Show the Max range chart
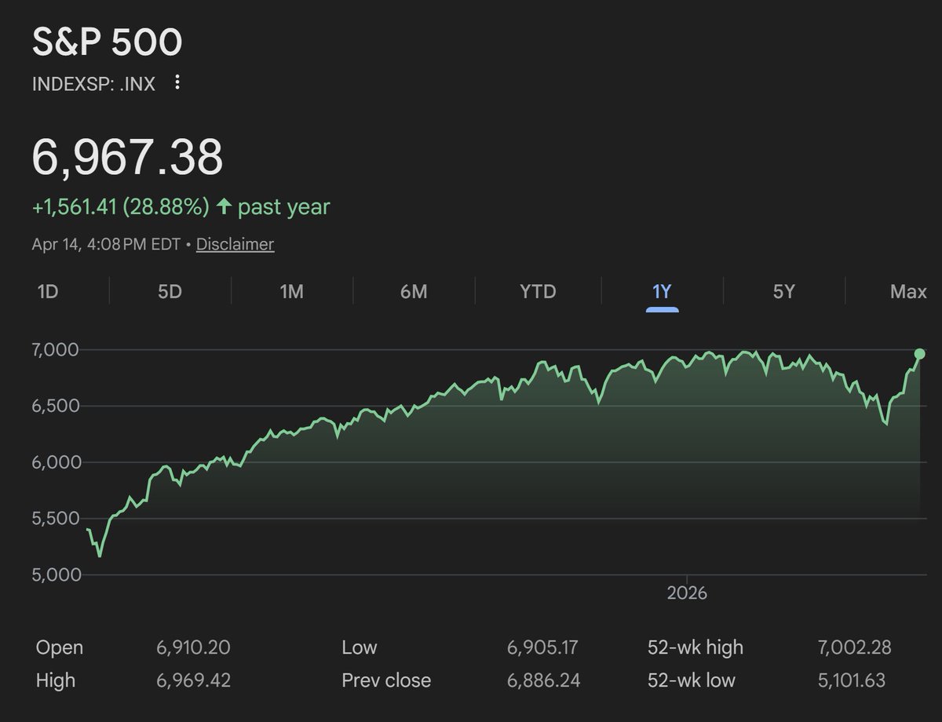 908,292
